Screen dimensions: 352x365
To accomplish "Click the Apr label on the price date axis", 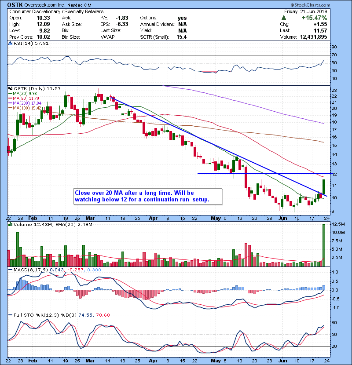I will pos(153,219).
